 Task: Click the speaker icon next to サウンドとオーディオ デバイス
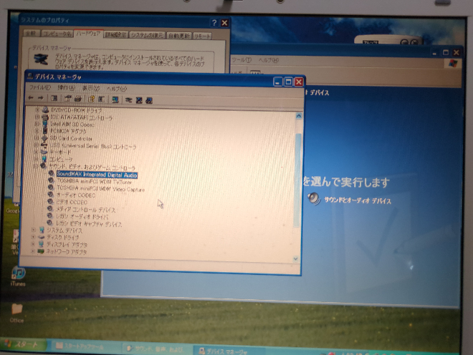point(314,198)
